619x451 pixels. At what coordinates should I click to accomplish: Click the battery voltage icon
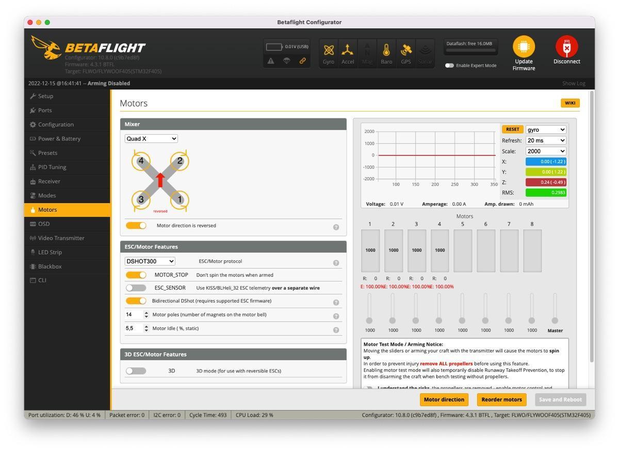274,46
